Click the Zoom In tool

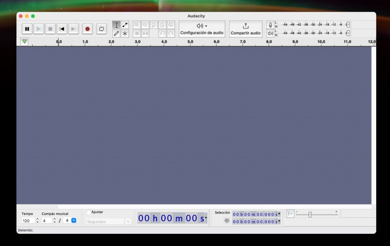(137, 25)
